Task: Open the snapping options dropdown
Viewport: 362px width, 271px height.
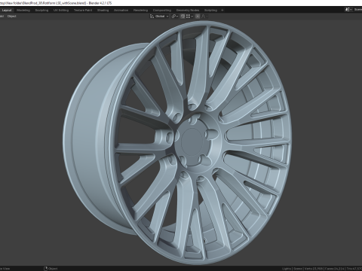Action: coord(189,17)
